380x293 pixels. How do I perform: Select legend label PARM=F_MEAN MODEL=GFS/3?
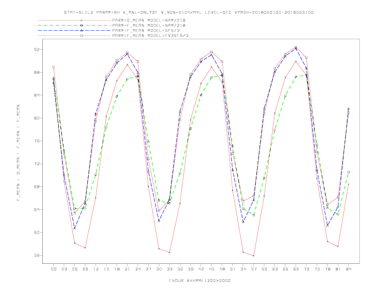pyautogui.click(x=146, y=31)
